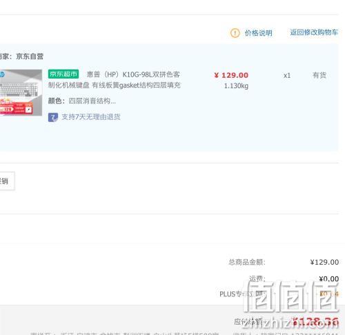Screen dimensions: 345x335
Task: Go back via 返回修改购物车 link
Action: click(314, 32)
